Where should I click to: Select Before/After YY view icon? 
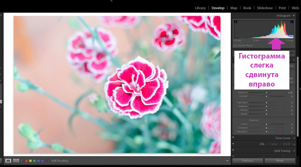click(x=16, y=161)
